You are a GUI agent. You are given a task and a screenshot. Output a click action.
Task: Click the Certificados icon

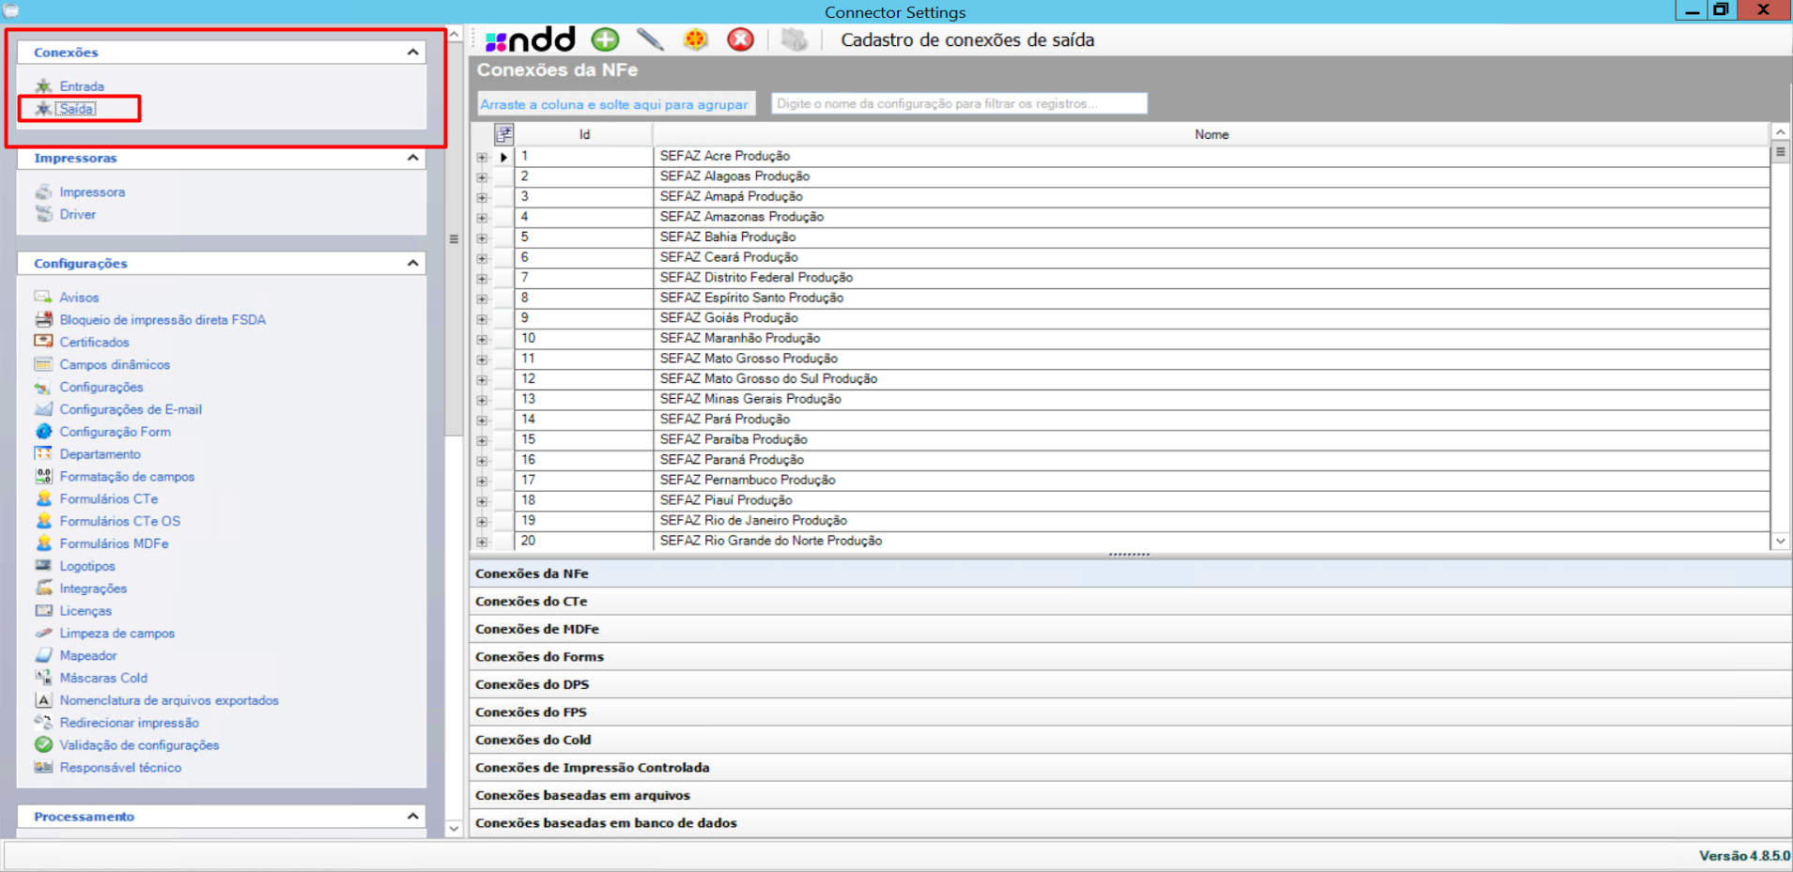point(43,342)
